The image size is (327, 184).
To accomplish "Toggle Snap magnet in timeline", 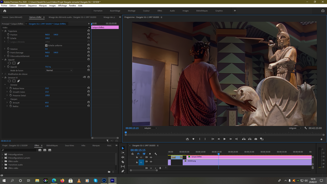I will point(138,154).
